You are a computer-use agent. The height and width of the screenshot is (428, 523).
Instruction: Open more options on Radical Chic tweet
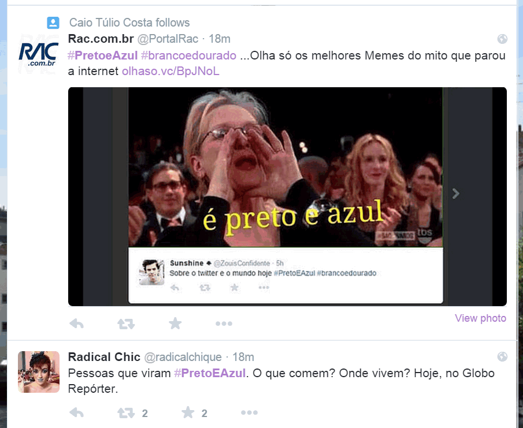pos(250,412)
